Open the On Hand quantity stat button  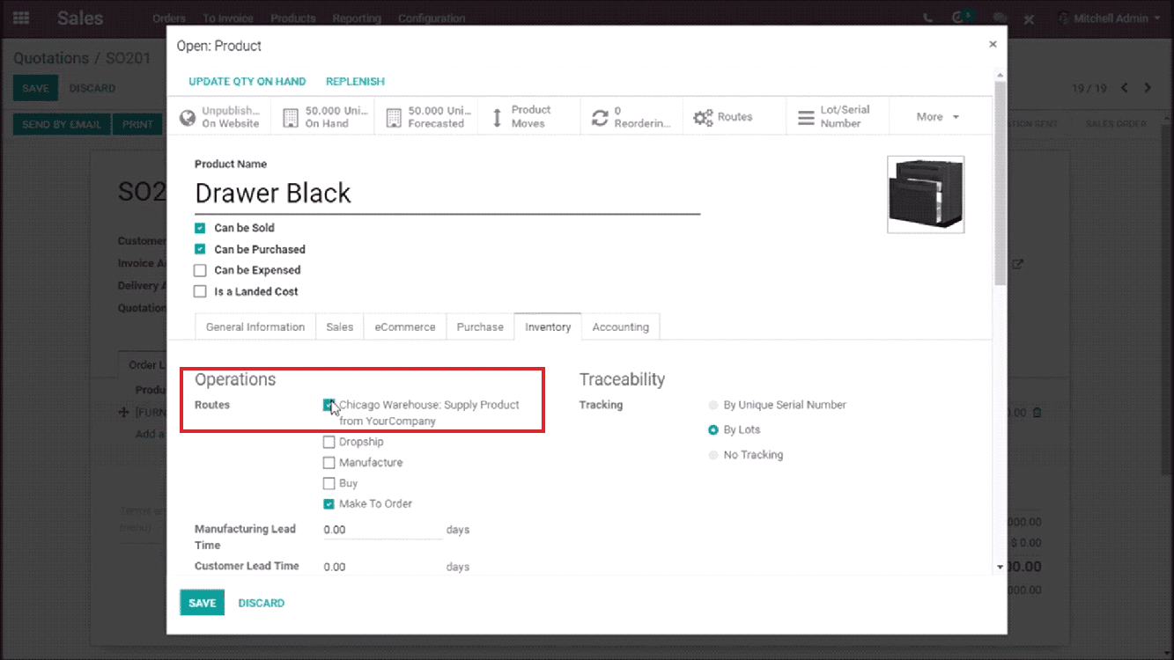point(322,117)
